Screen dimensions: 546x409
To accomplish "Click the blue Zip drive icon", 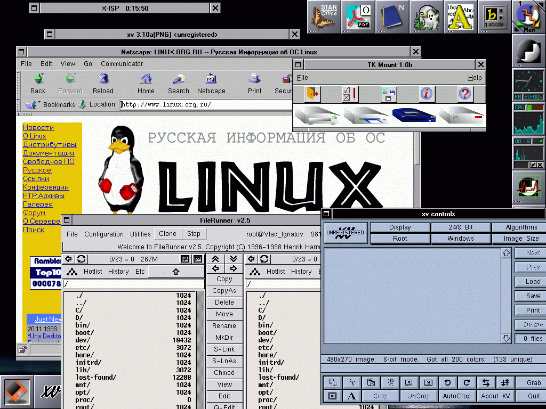I will (414, 116).
